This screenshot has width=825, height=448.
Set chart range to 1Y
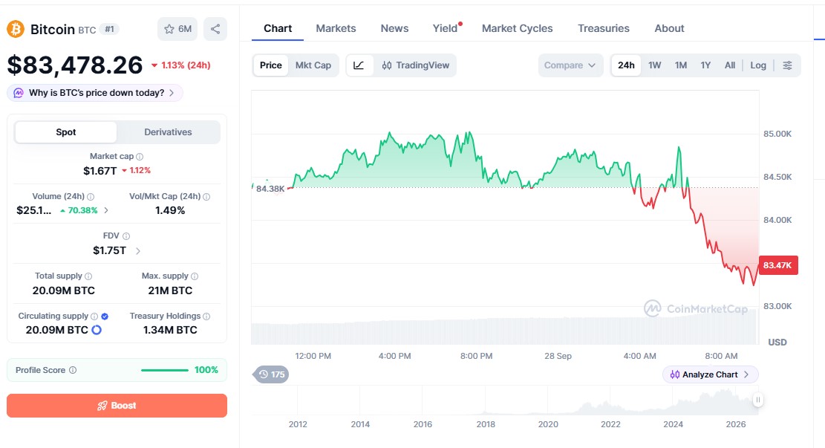pyautogui.click(x=705, y=65)
